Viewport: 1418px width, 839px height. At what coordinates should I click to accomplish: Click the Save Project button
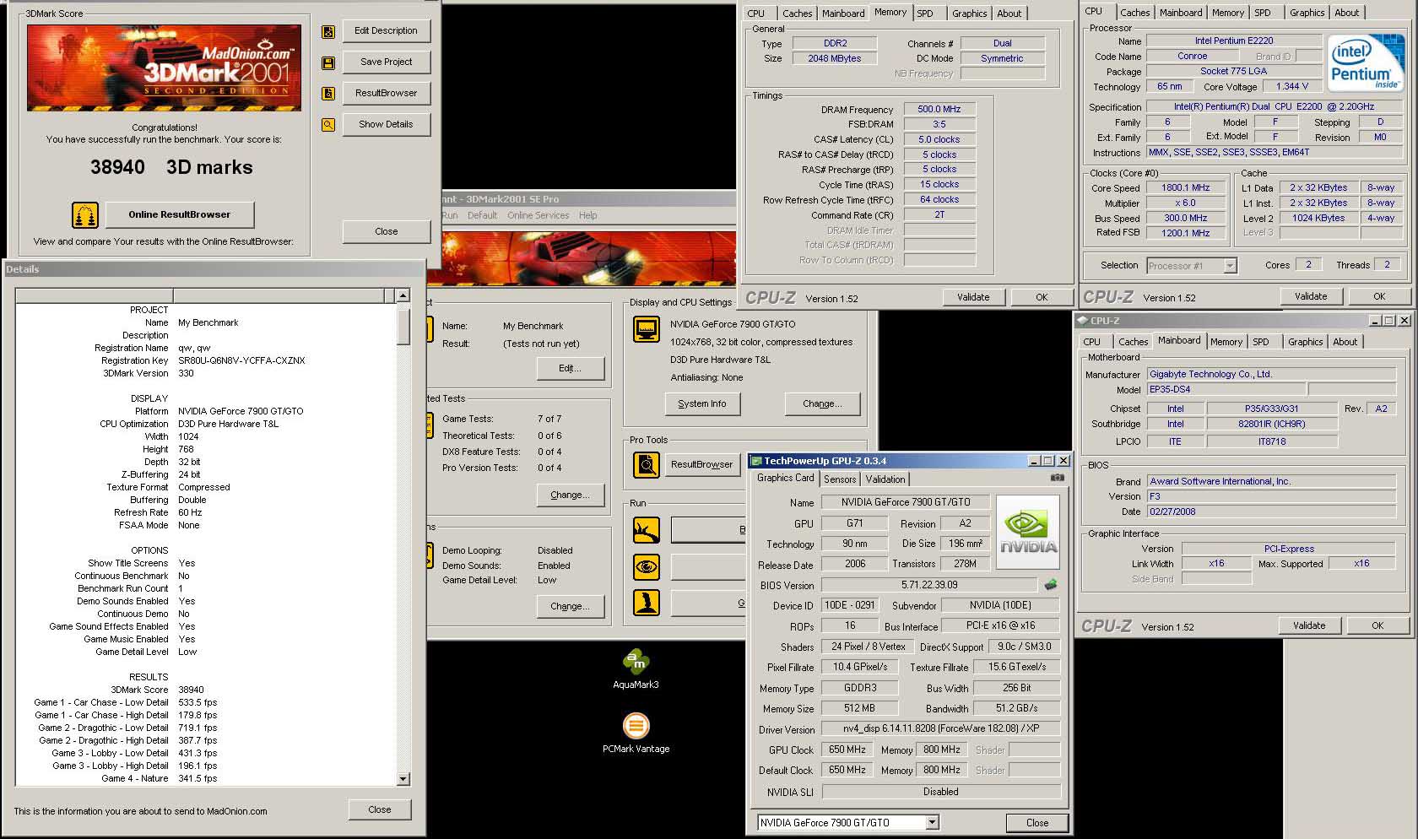click(x=387, y=62)
